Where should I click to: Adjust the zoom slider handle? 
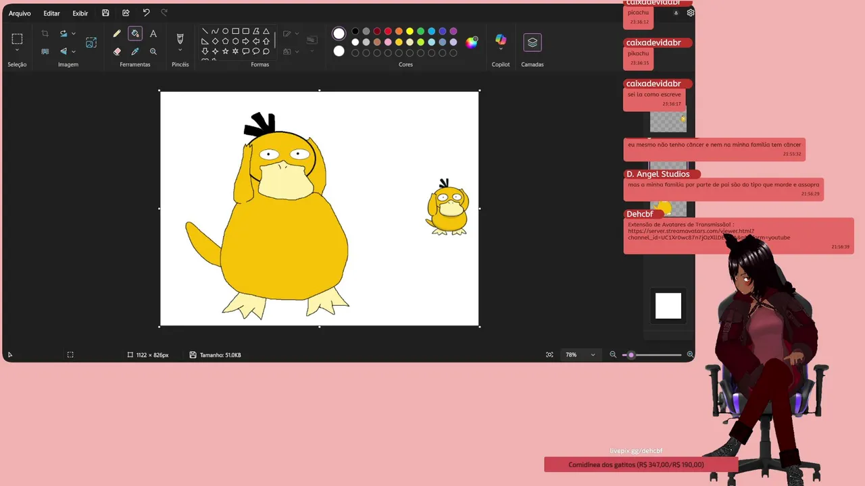pyautogui.click(x=631, y=354)
